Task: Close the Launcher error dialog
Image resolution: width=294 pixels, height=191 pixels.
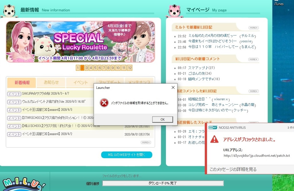Action: coord(173,87)
